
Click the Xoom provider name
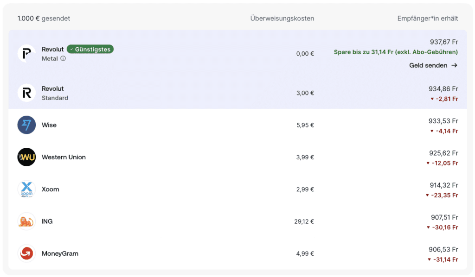(x=50, y=189)
